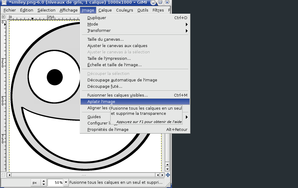Click the ruler corner menu arrow button
The image size is (298, 188).
tap(3, 17)
